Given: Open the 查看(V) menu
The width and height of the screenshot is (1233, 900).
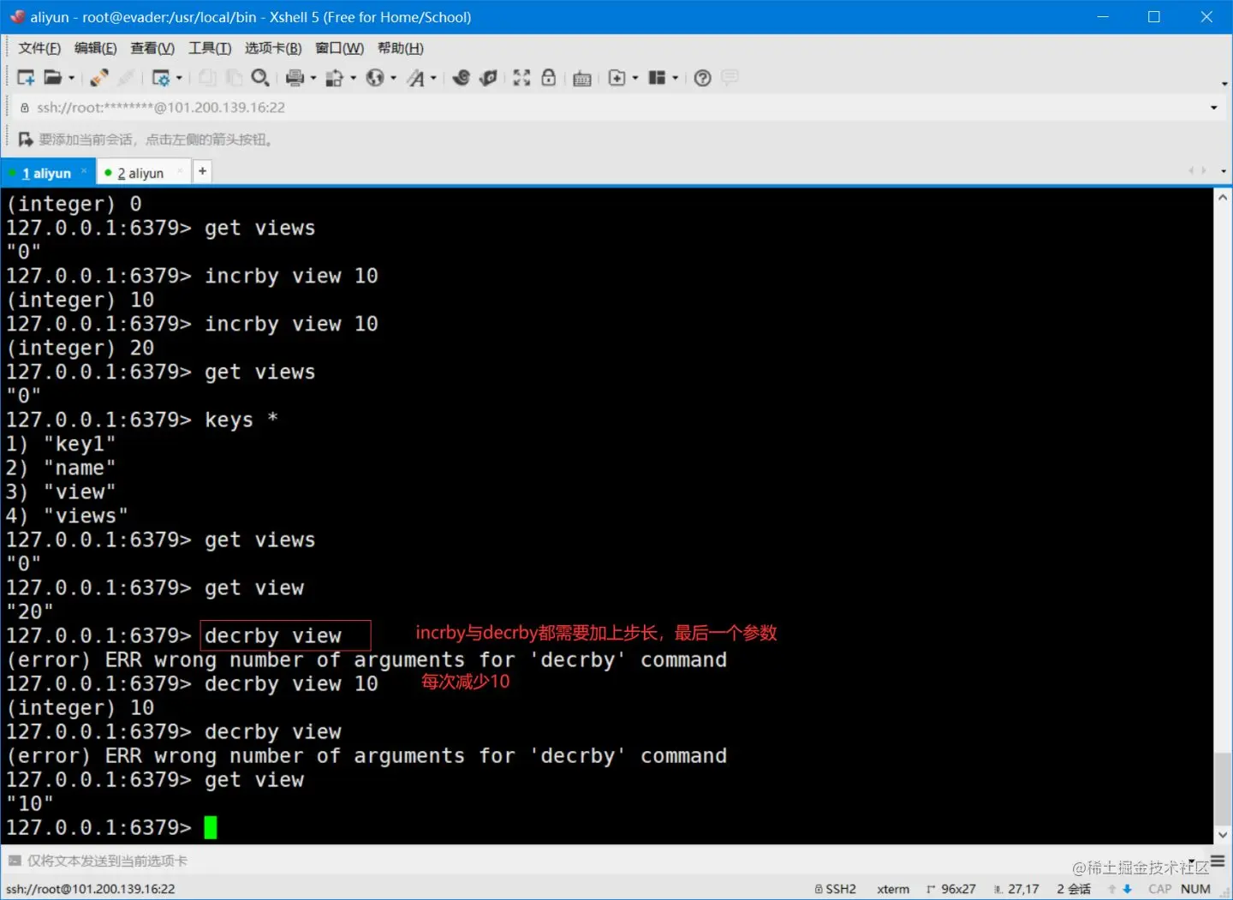Looking at the screenshot, I should click(x=152, y=48).
